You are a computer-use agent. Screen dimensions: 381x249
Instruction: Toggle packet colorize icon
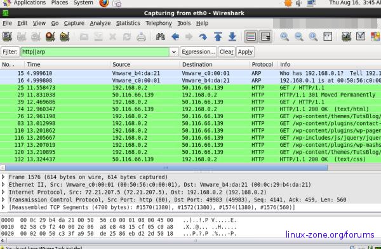[251, 37]
